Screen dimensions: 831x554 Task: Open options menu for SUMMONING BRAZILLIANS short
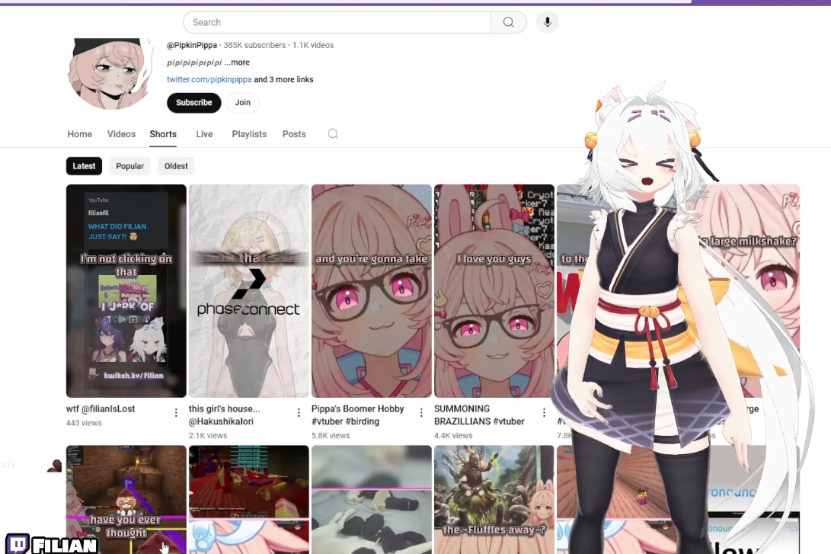click(x=544, y=412)
